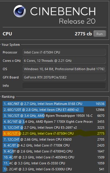
Task: Run the CPU benchmark
Action: coord(100,34)
